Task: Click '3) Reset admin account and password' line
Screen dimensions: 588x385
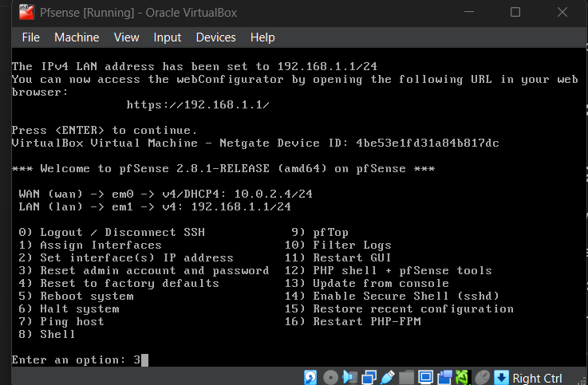Action: [144, 270]
